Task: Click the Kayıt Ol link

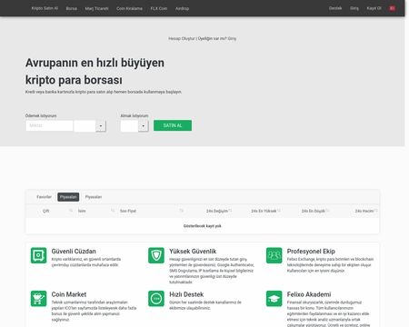Action: [x=374, y=8]
